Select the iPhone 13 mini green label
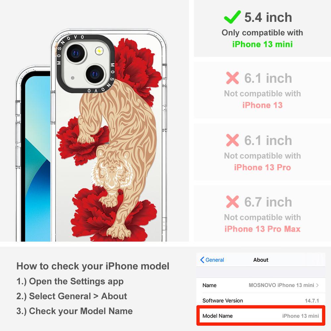This screenshot has width=331, height=331. (x=262, y=44)
